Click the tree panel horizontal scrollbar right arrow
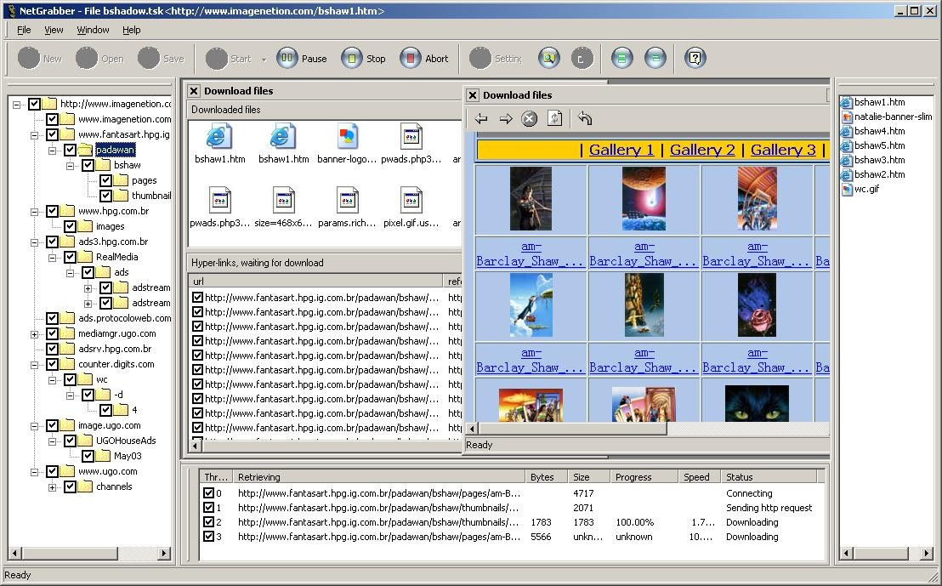This screenshot has height=586, width=942. click(163, 553)
